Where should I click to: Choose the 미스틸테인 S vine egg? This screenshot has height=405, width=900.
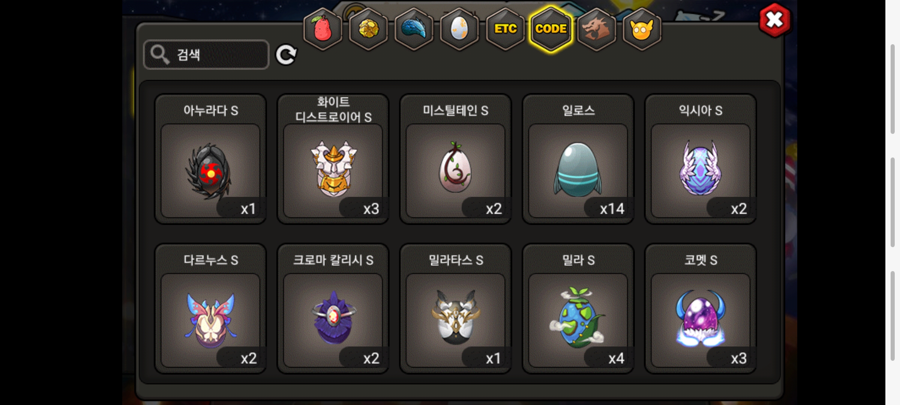[x=456, y=159]
